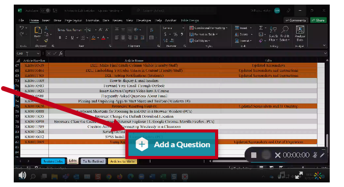Click the red Font Color swatch
Viewport: 344px width, 187px height.
103,38
